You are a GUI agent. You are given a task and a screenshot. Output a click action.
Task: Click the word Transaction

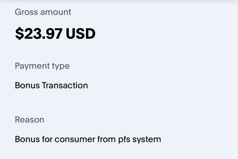(65, 86)
